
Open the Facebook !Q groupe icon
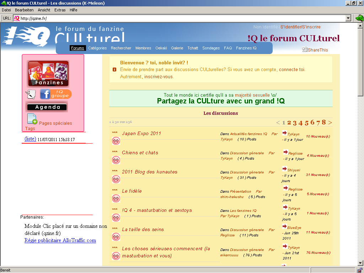tap(56, 94)
